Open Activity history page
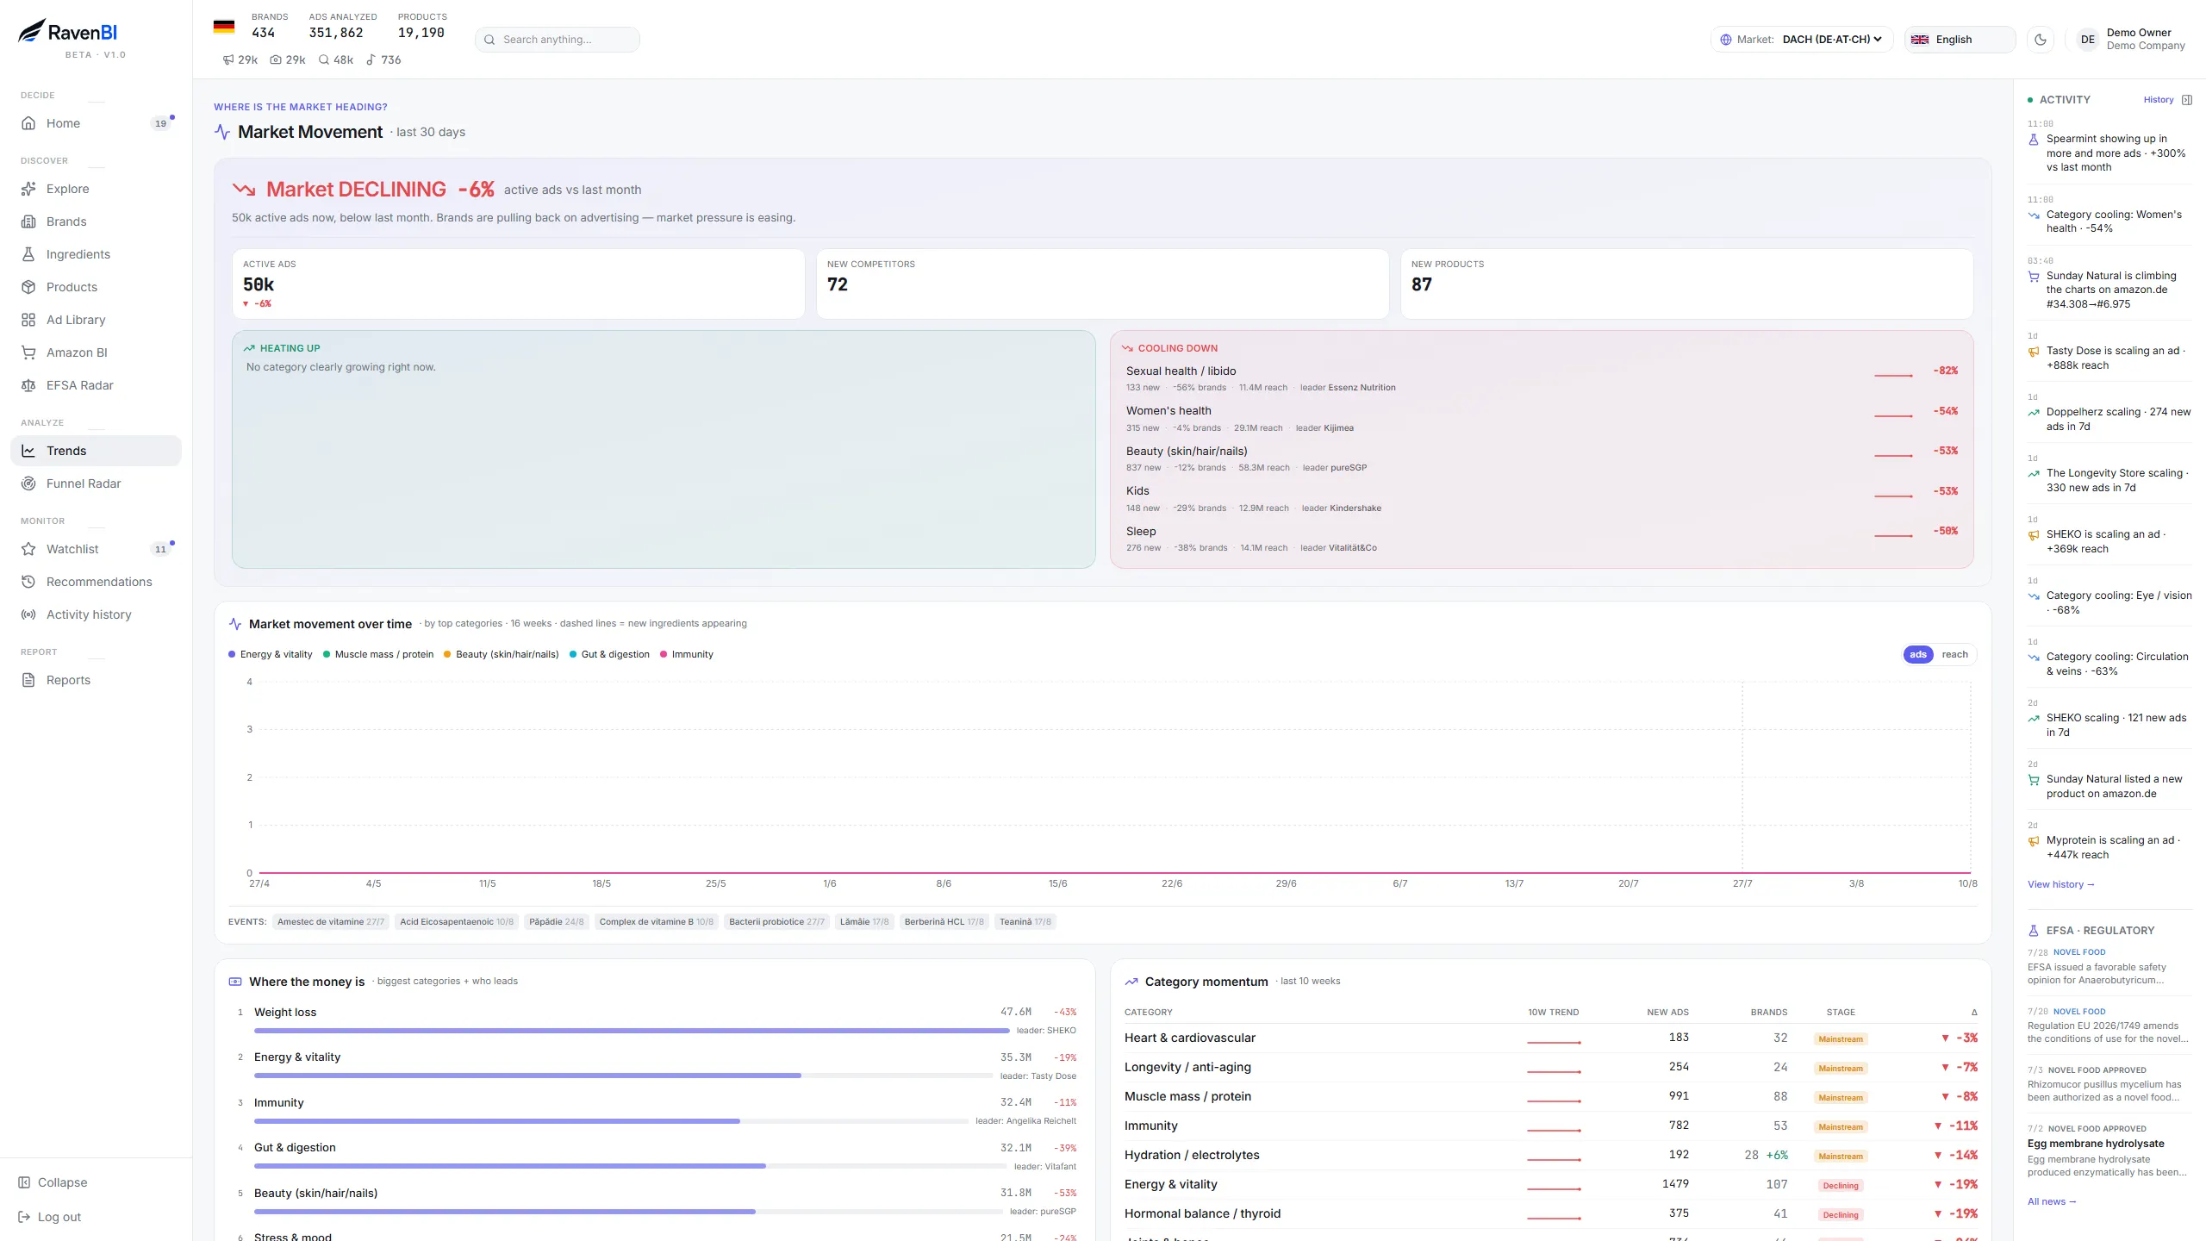The width and height of the screenshot is (2206, 1241). [x=96, y=614]
